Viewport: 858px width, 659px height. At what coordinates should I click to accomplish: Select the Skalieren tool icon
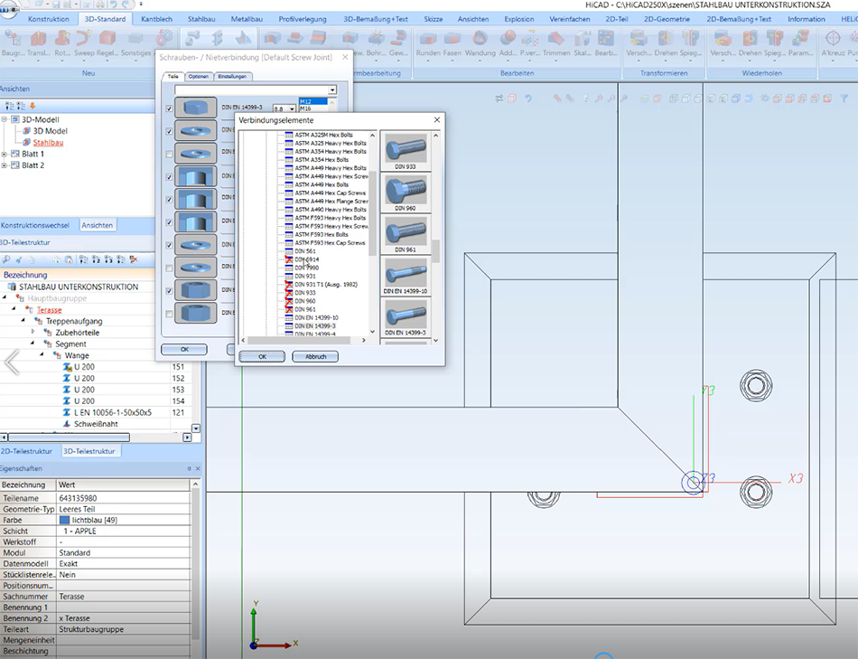pyautogui.click(x=582, y=38)
